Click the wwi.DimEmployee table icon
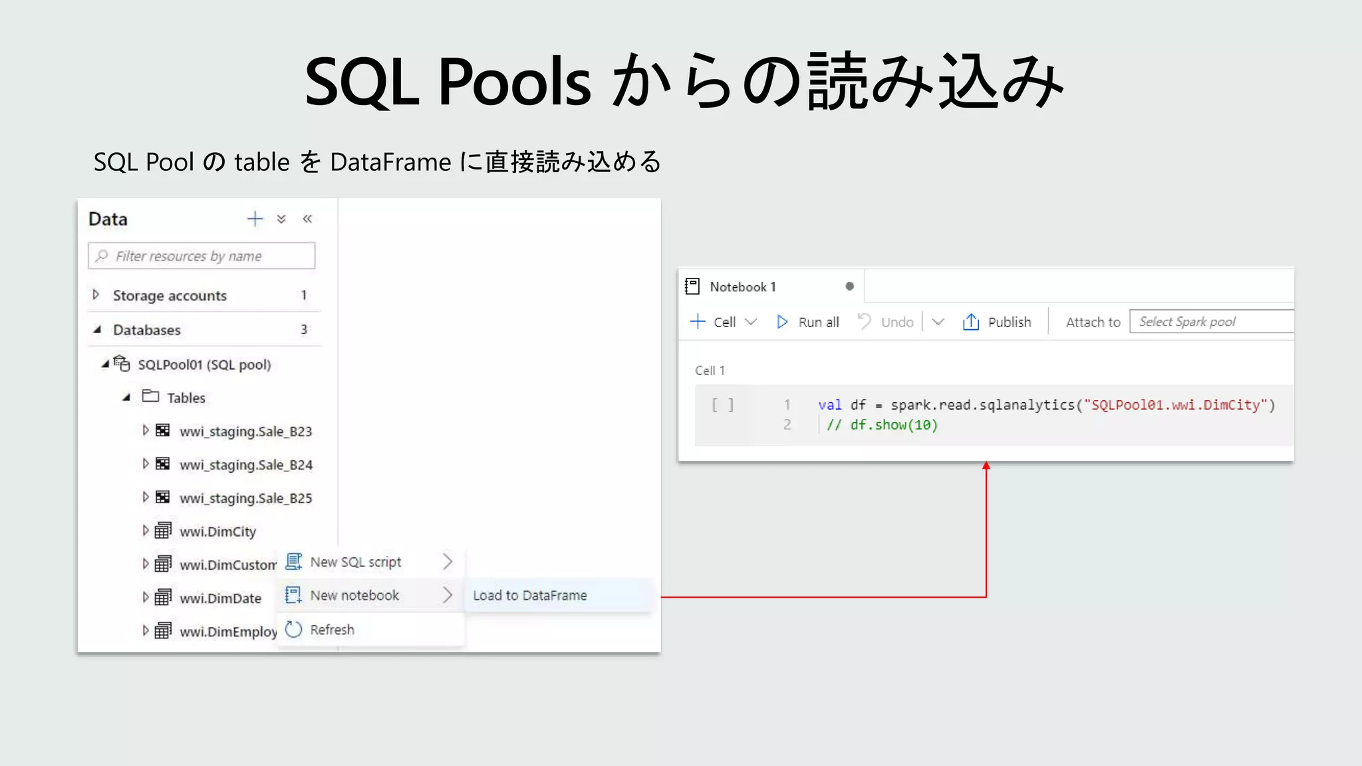1362x766 pixels. point(163,630)
